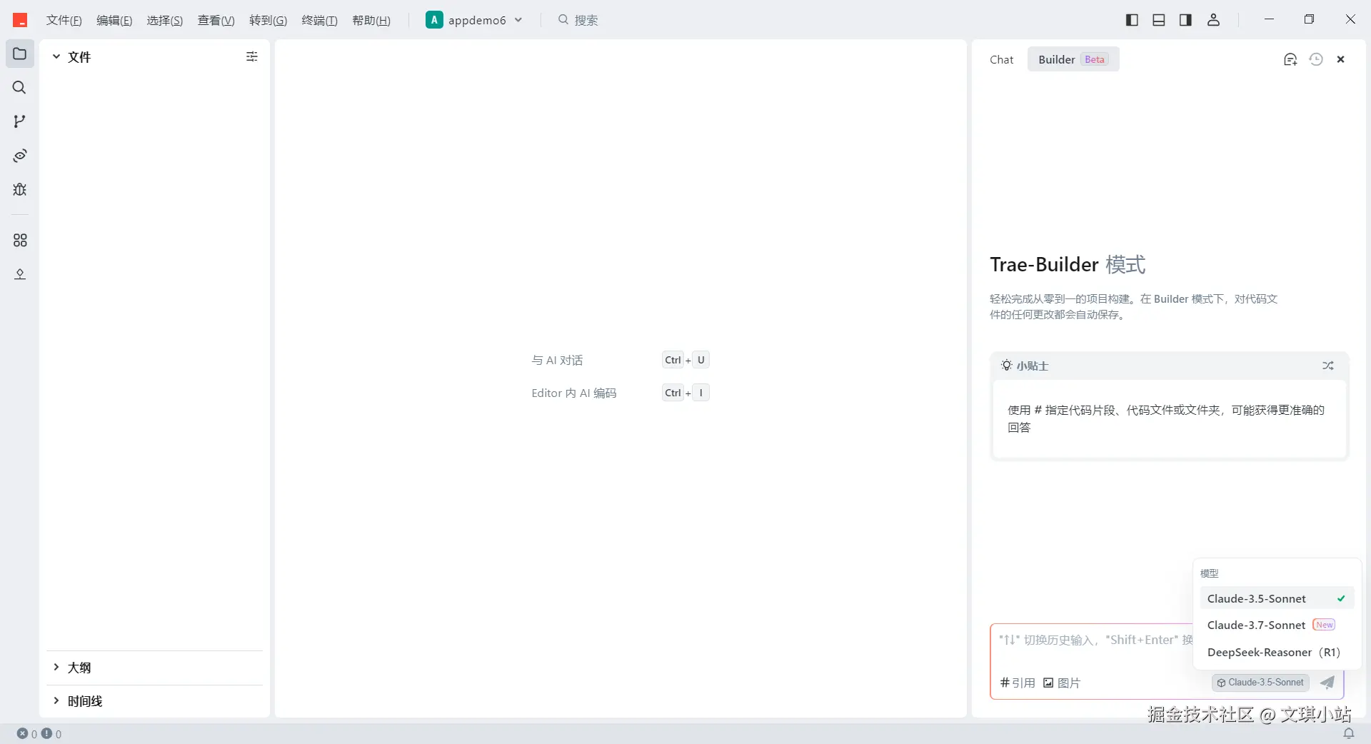
Task: Focus the AI chat input field
Action: tap(1096, 640)
